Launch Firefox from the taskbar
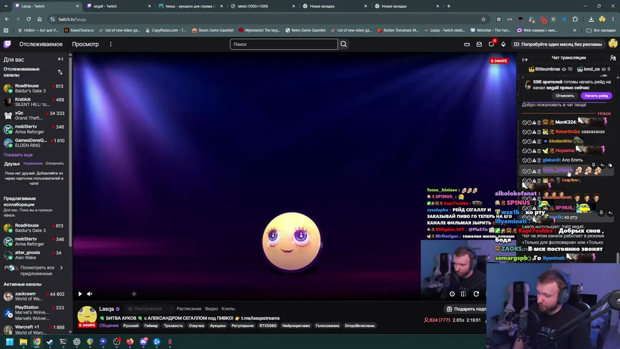The height and width of the screenshot is (349, 620). (x=130, y=342)
